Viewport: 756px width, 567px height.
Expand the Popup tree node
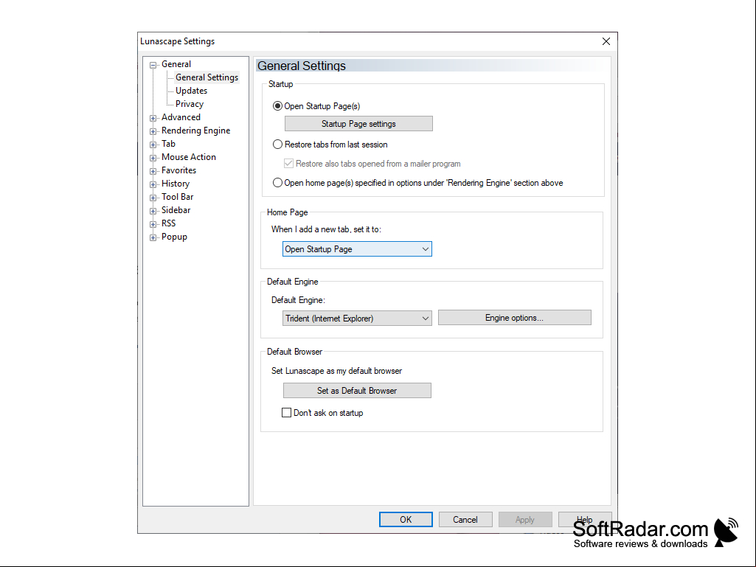153,237
